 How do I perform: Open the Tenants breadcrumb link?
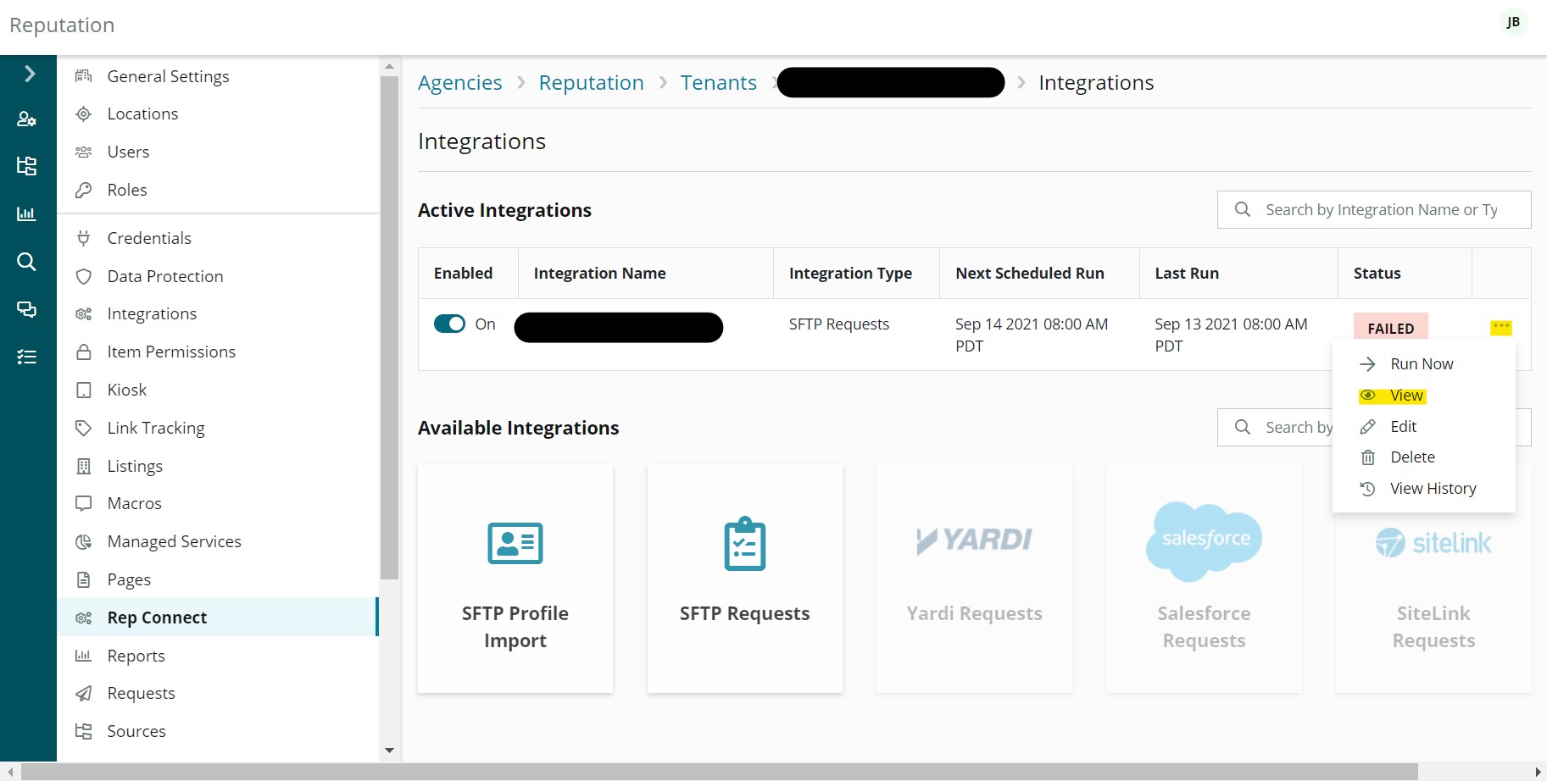pyautogui.click(x=719, y=83)
